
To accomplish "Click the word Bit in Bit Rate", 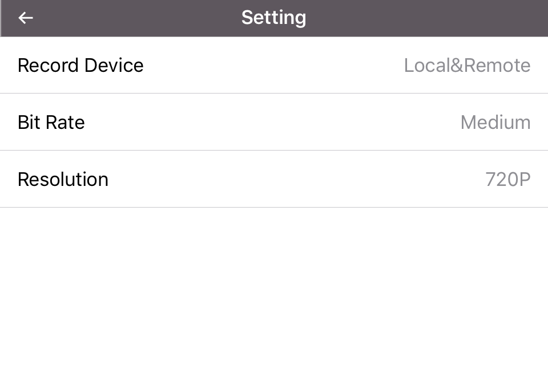I will click(29, 122).
